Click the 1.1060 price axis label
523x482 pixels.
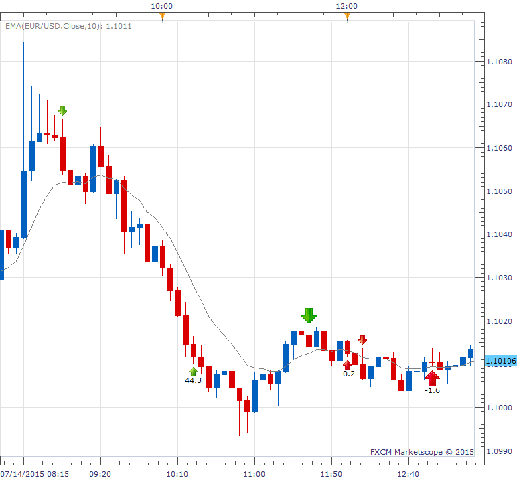(x=500, y=148)
